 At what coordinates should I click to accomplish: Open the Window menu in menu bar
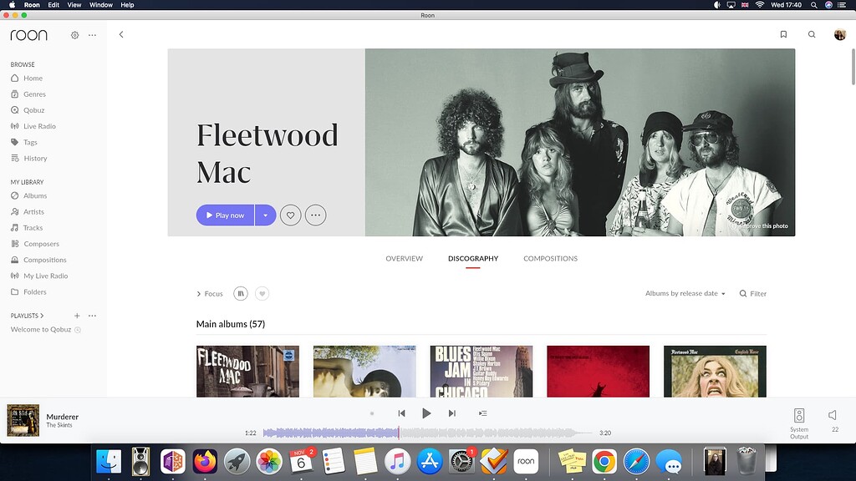[x=100, y=4]
